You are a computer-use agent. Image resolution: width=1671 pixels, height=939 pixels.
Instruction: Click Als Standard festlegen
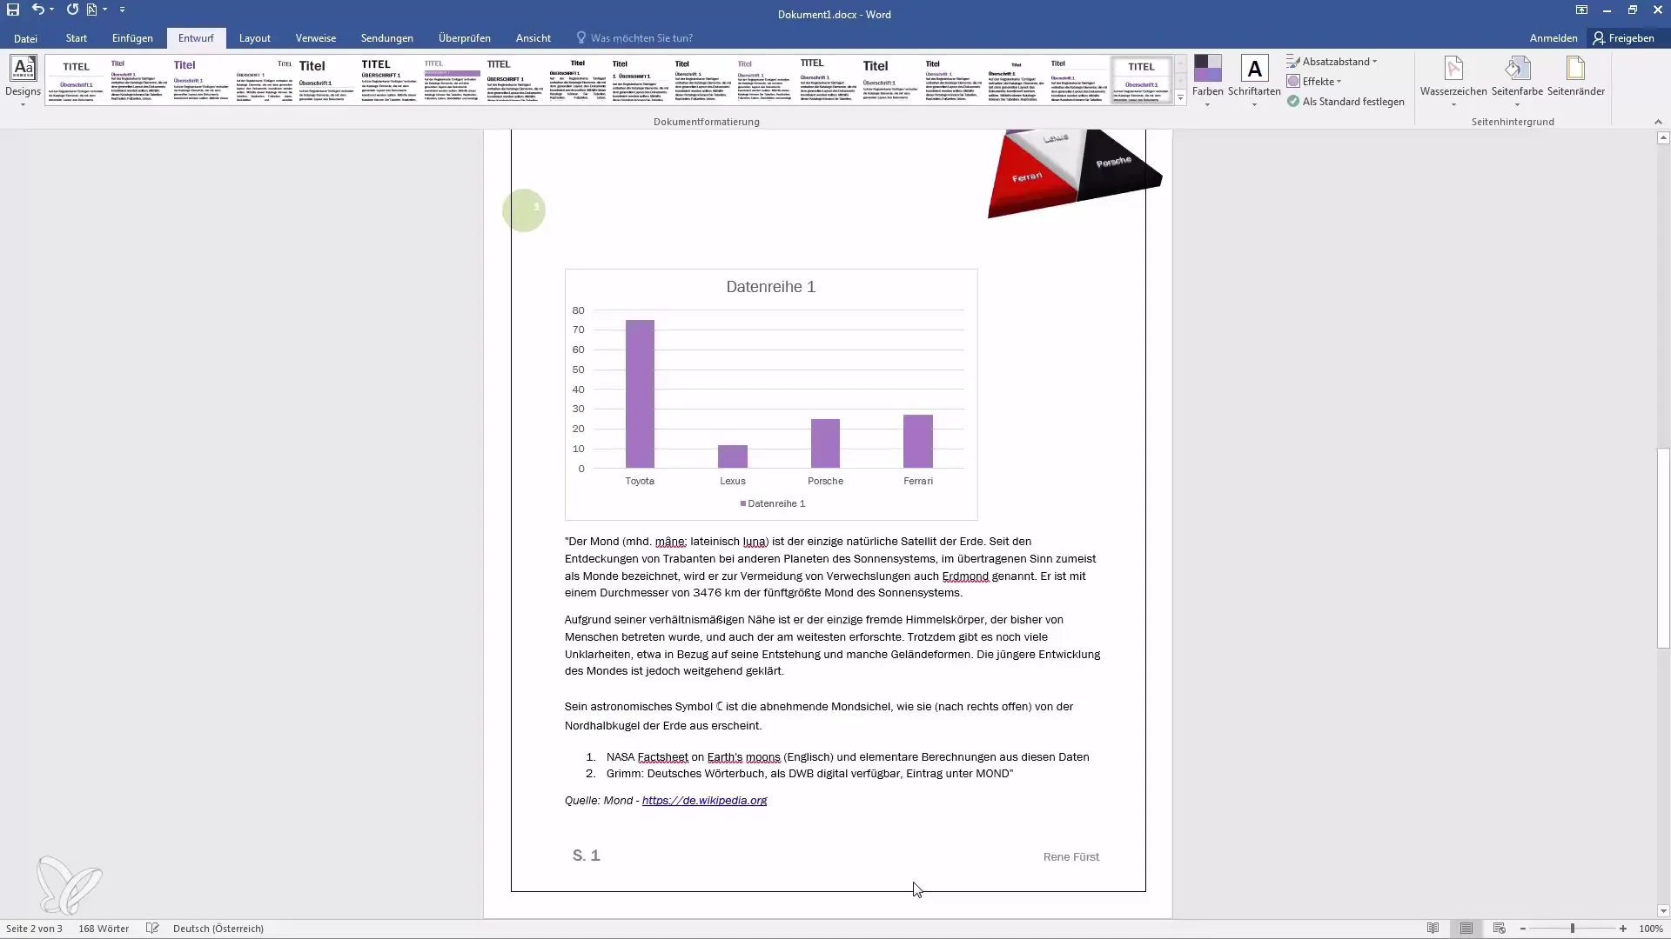[1346, 102]
